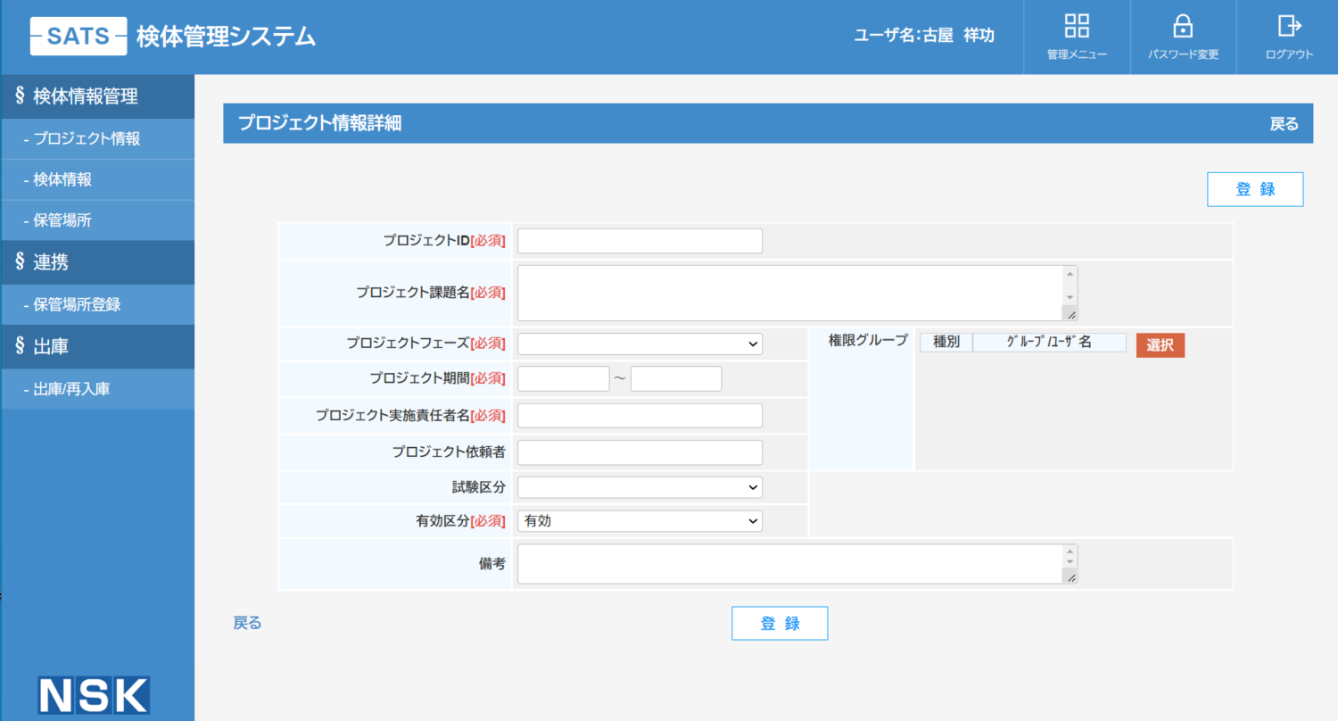1338x721 pixels.
Task: Click 戻る in the blue title bar
Action: (1284, 124)
